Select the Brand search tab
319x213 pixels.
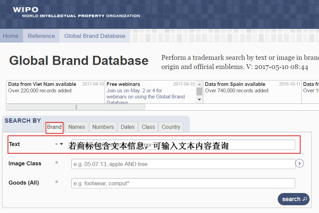click(54, 127)
